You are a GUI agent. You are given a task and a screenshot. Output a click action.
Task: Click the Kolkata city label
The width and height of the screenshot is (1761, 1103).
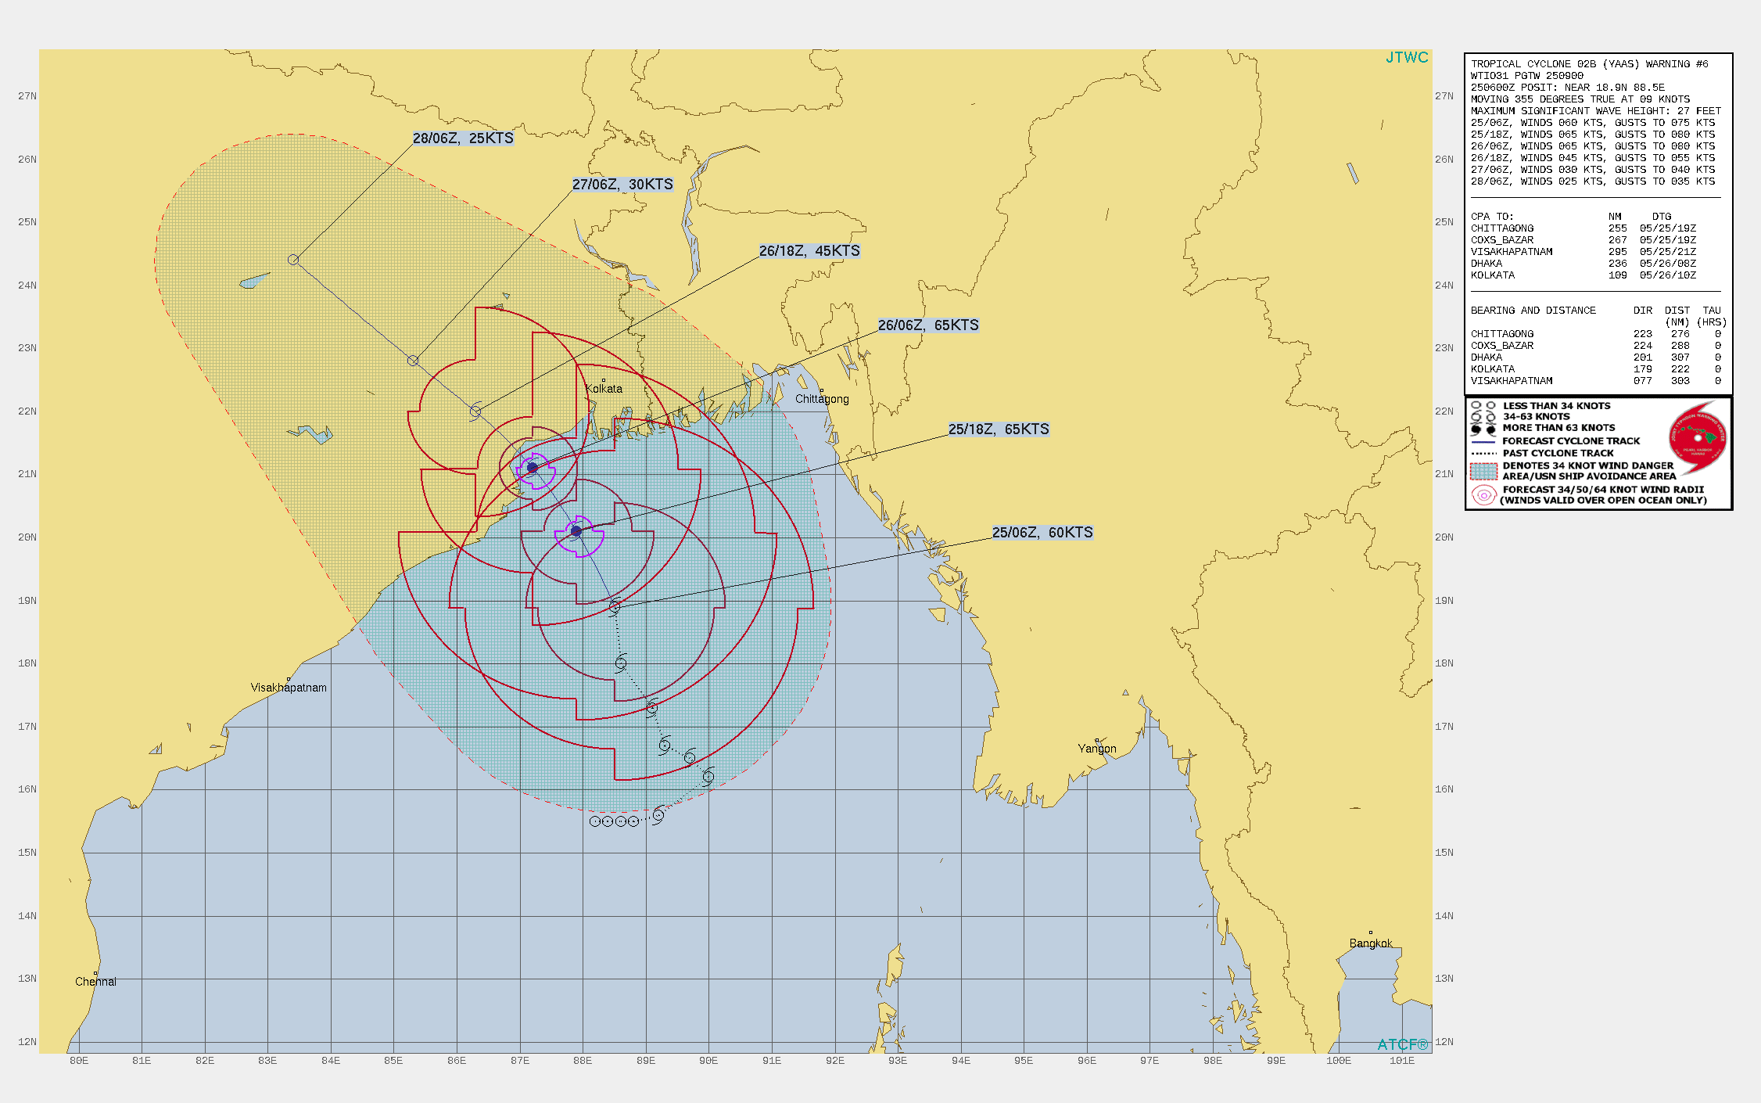604,389
